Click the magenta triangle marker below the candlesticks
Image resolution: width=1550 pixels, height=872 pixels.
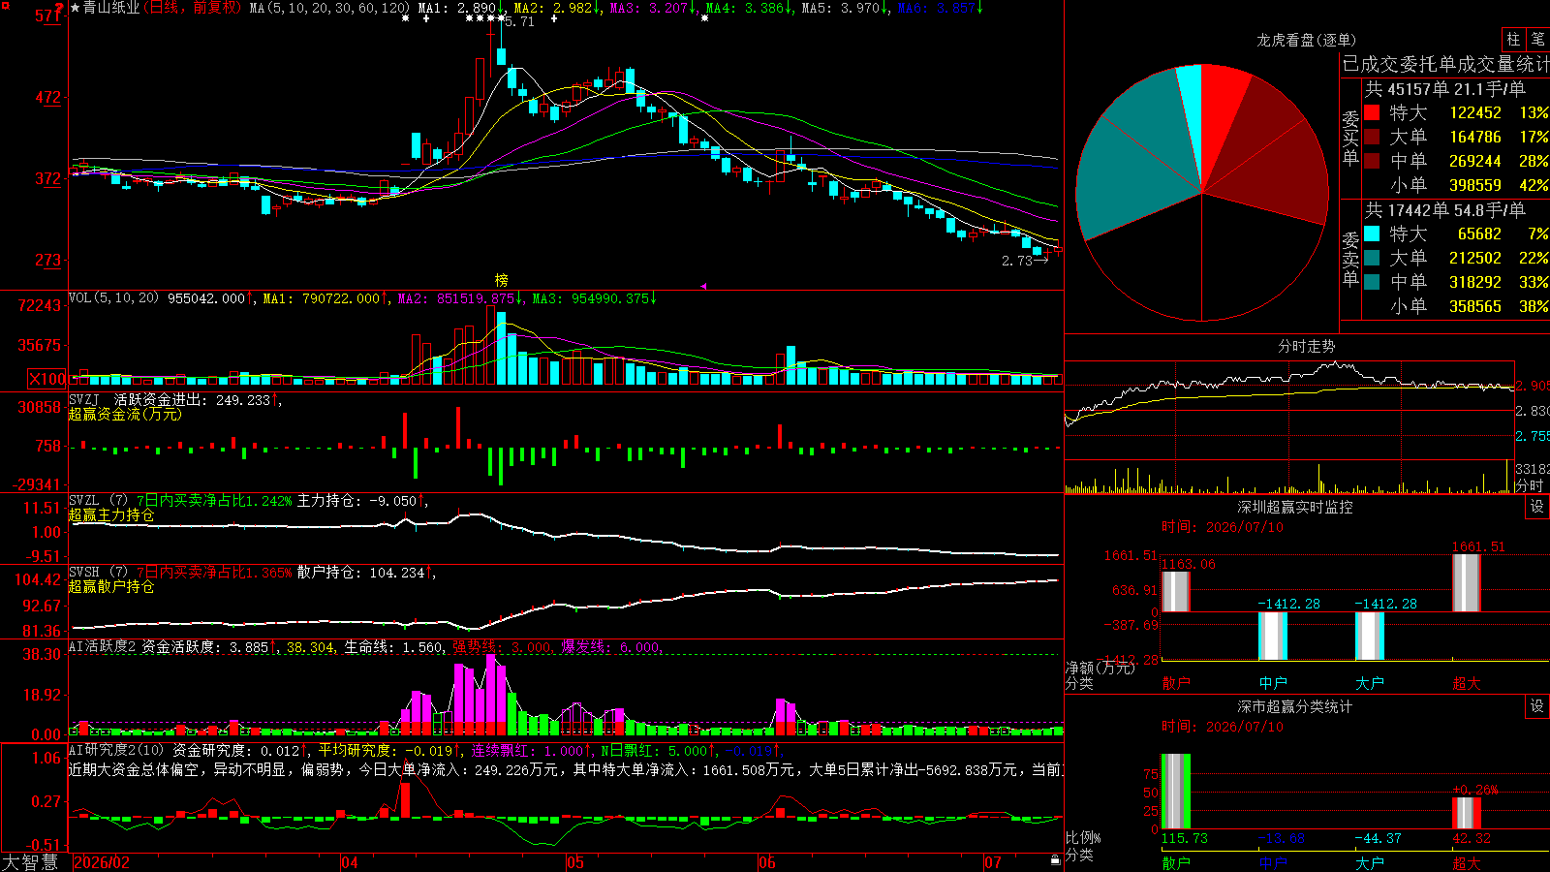pyautogui.click(x=703, y=286)
